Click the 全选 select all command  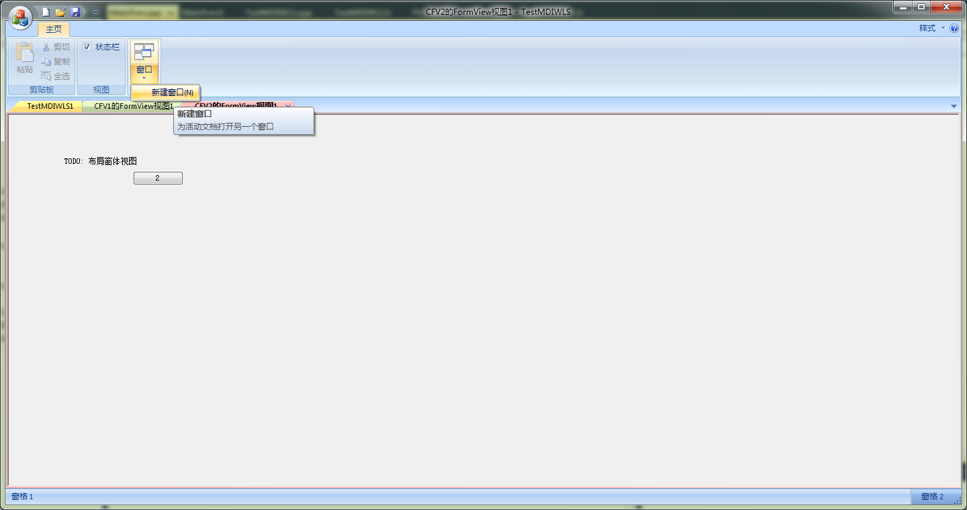pos(56,76)
